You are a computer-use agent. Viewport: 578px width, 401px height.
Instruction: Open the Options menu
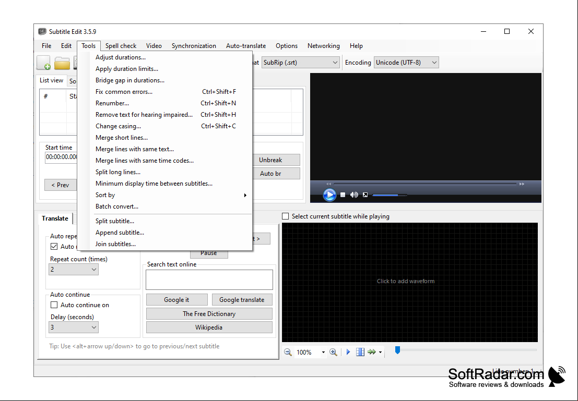[287, 46]
